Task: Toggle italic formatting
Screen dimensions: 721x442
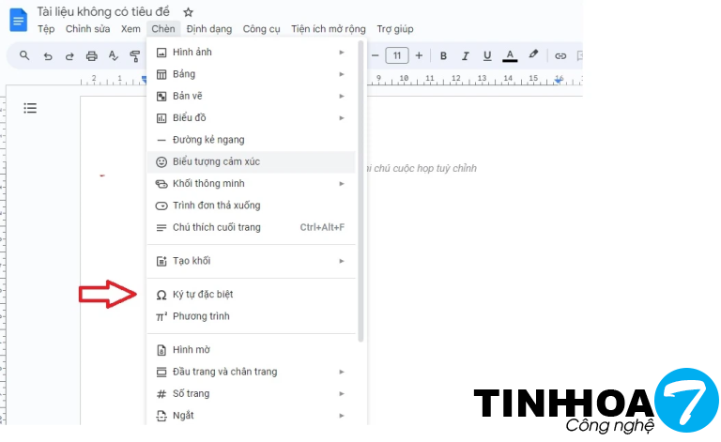Action: click(466, 55)
